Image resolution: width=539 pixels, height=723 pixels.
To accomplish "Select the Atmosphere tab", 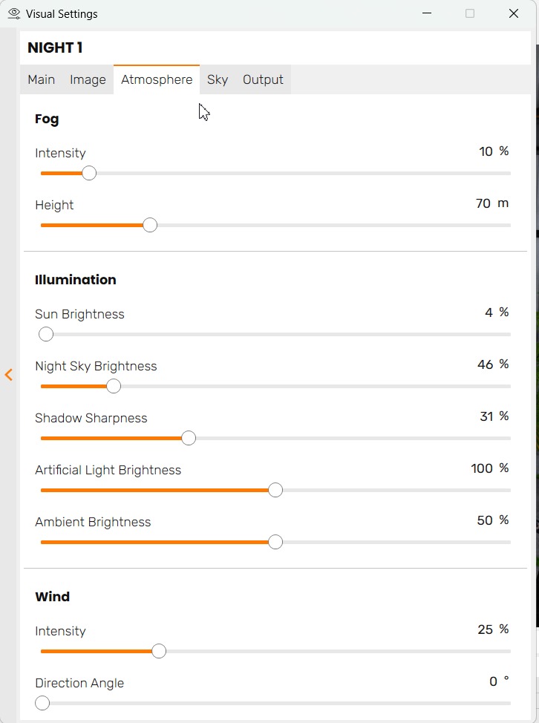I will [x=157, y=79].
